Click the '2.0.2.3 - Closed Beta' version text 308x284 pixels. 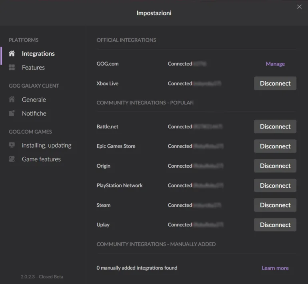pyautogui.click(x=42, y=277)
